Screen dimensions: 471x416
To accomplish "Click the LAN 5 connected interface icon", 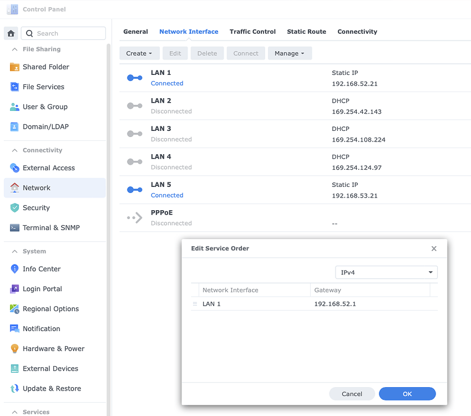I will [135, 190].
